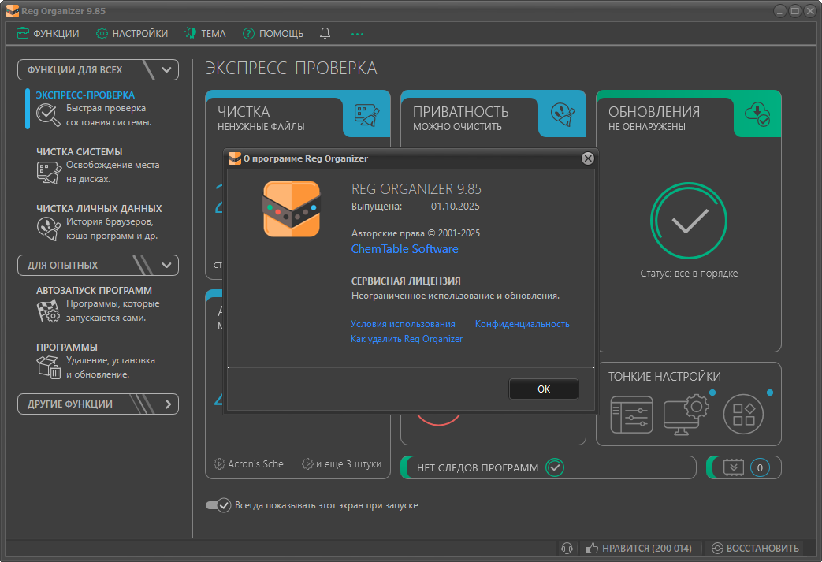822x562 pixels.
Task: Close the About Reg Organizer dialog
Action: (x=587, y=158)
